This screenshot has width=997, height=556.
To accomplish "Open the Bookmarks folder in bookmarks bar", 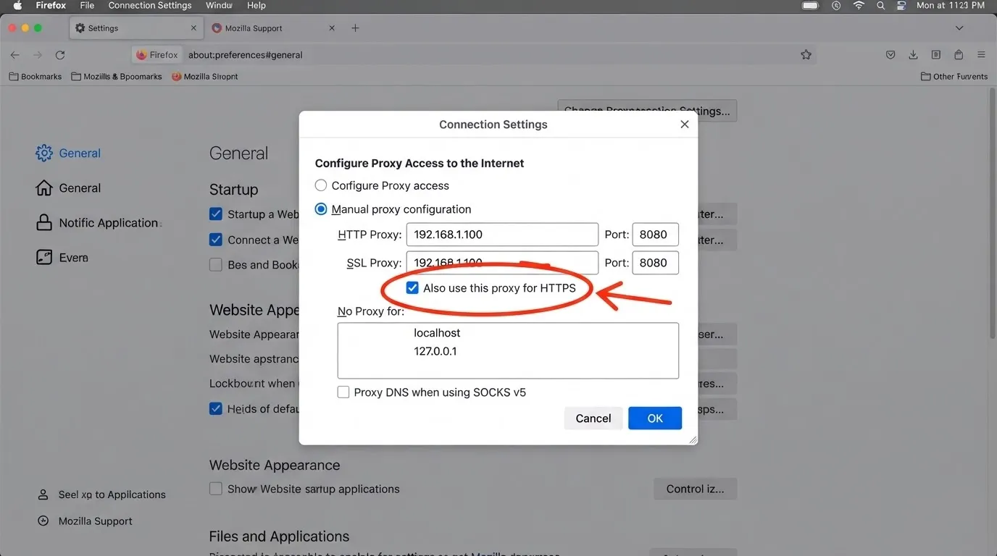I will [36, 77].
